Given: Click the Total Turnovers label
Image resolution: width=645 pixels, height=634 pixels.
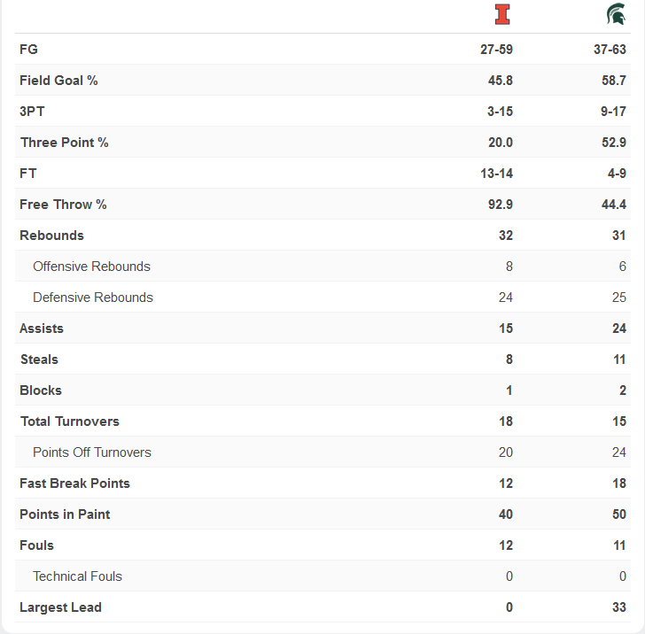Looking at the screenshot, I should (69, 421).
